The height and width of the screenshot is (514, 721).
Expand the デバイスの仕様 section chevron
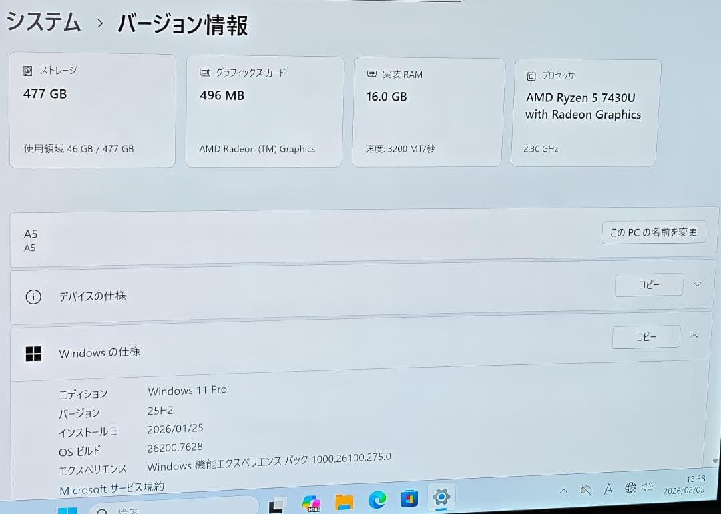click(x=697, y=284)
